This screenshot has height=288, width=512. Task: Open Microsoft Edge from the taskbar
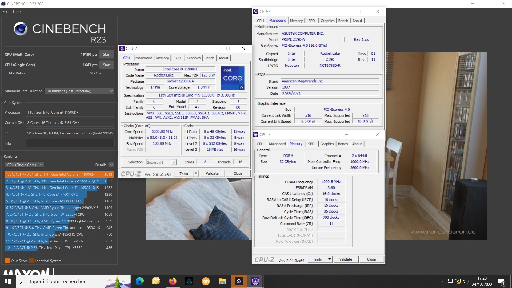pos(139,281)
